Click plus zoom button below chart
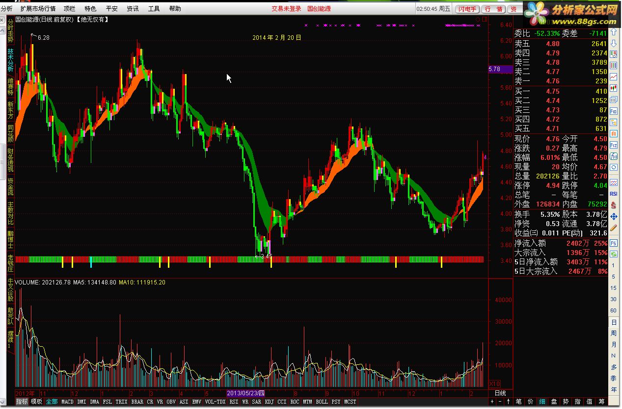Viewport: 622px width, 409px height. tap(492, 402)
